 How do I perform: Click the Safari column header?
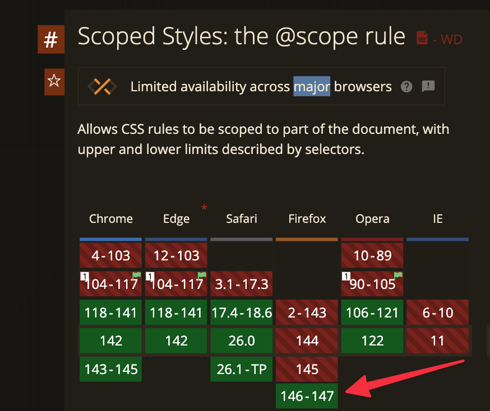click(x=242, y=219)
